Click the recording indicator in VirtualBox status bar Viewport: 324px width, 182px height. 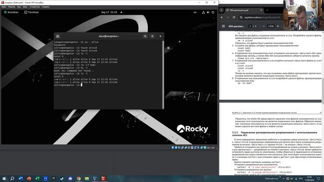point(195,148)
